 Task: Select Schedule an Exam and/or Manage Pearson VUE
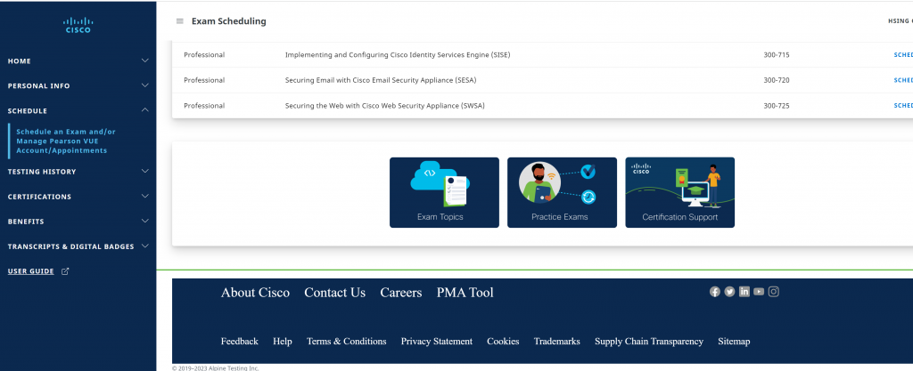[x=66, y=141]
